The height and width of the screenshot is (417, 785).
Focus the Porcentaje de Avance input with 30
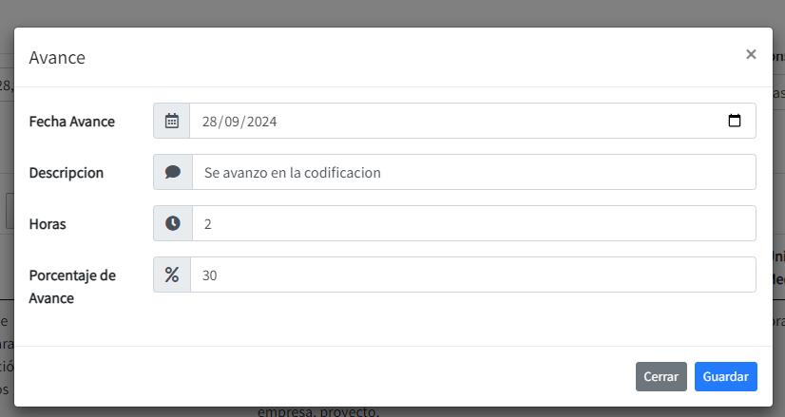click(x=473, y=275)
